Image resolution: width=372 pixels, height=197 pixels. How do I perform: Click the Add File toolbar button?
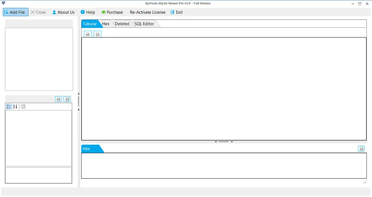[14, 12]
